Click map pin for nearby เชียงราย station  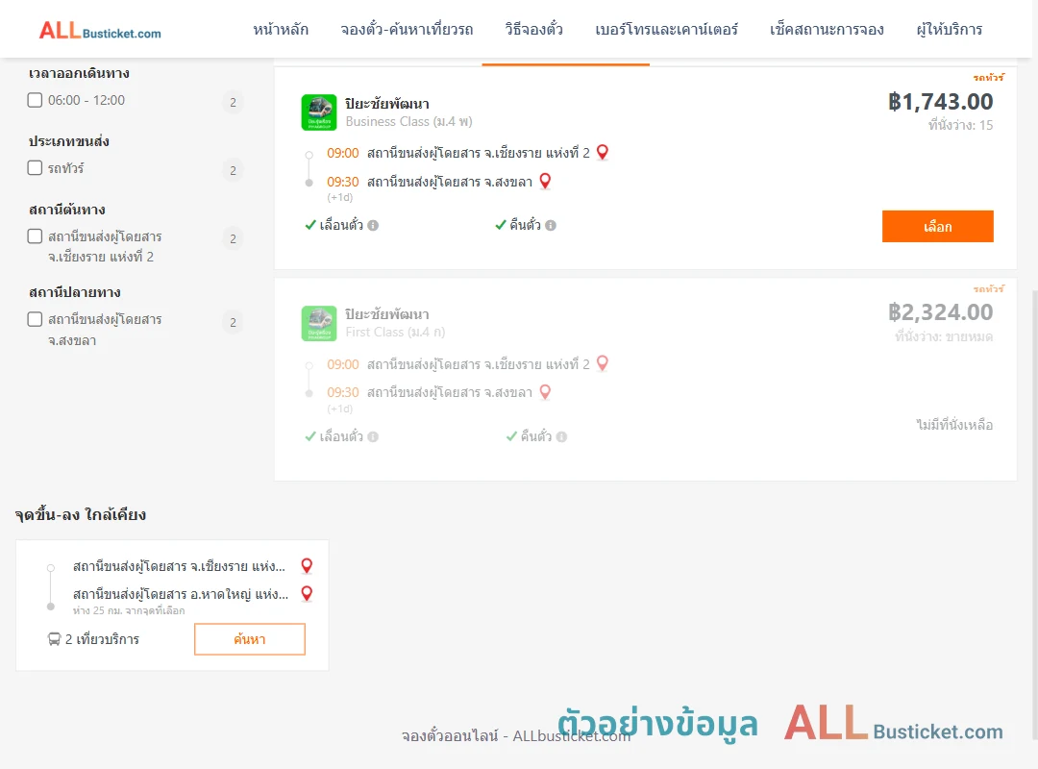pyautogui.click(x=307, y=565)
